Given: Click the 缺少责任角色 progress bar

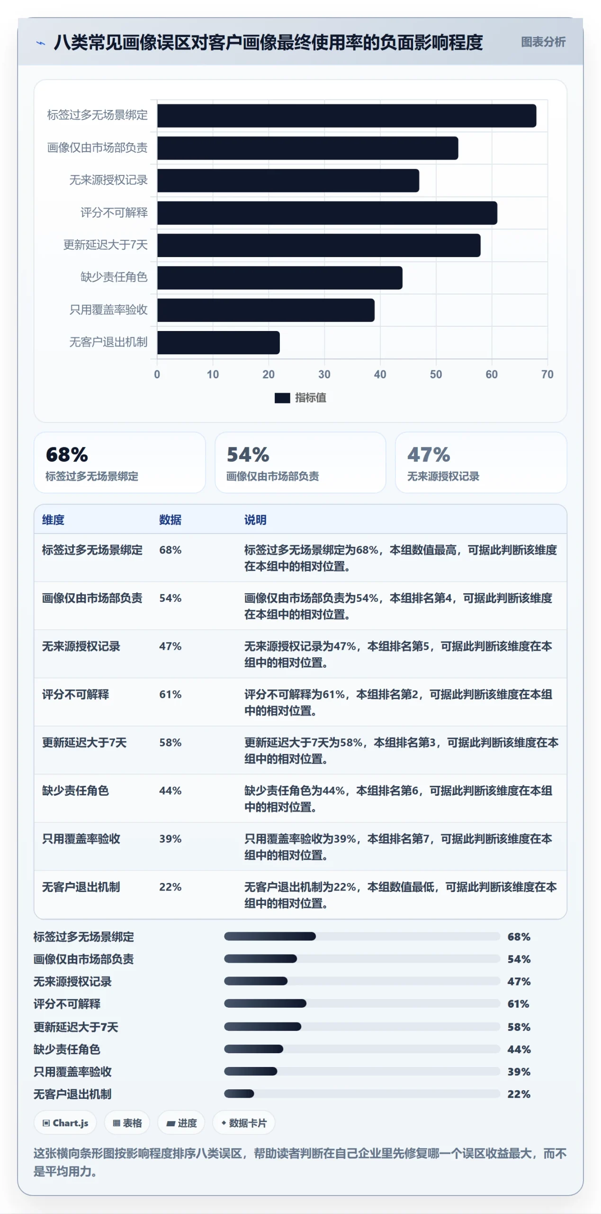Looking at the screenshot, I should [362, 1049].
